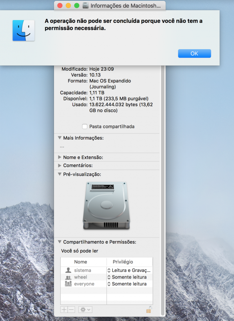Image resolution: width=234 pixels, height=321 pixels.
Task: Expand the Nome e Extensão section
Action: click(60, 157)
